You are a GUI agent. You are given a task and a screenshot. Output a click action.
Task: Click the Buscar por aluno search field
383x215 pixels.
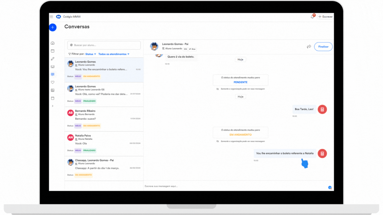coord(104,45)
